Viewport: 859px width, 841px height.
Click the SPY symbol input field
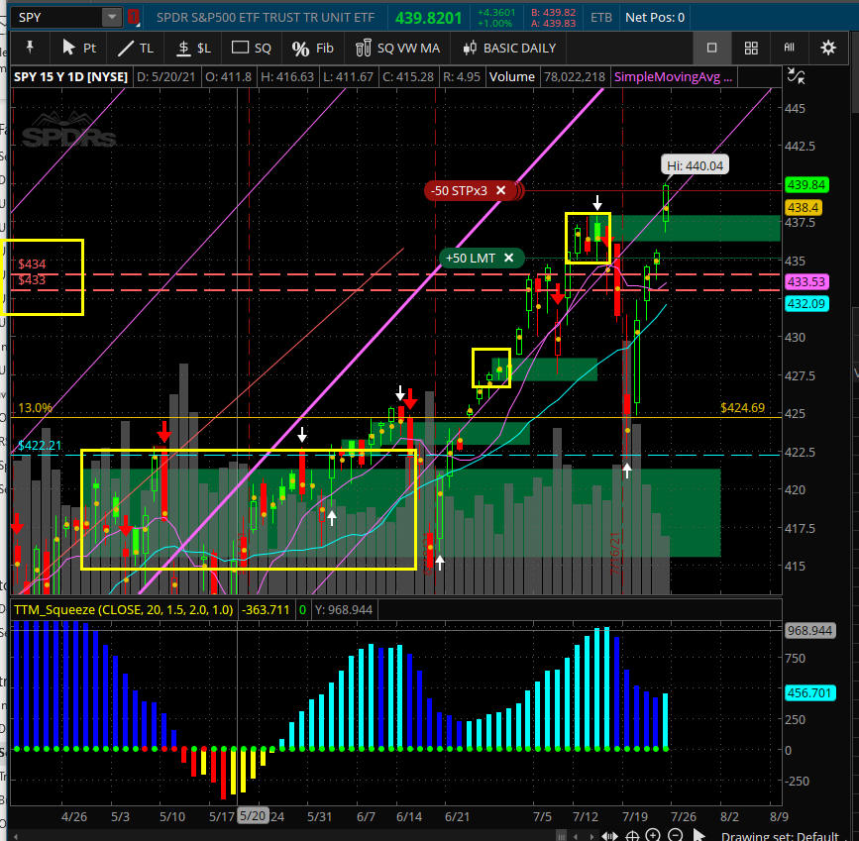(x=55, y=17)
